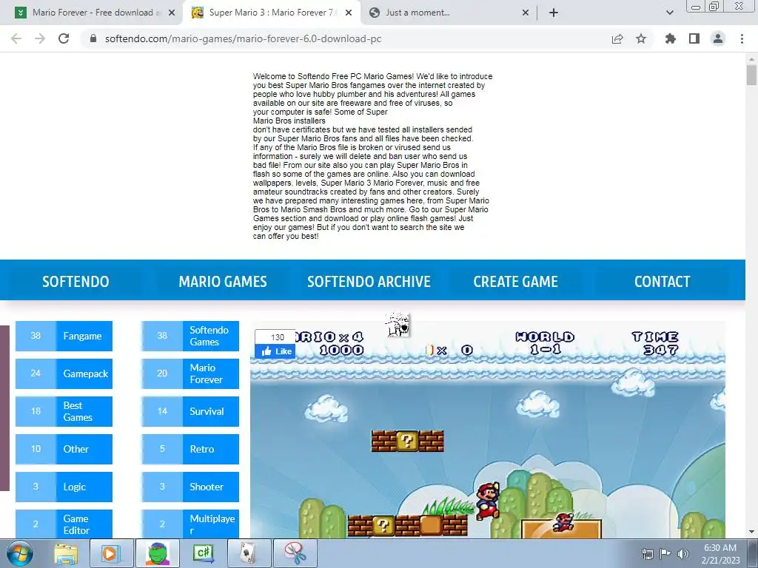Open Windows Explorer from the taskbar
The height and width of the screenshot is (568, 758).
(66, 553)
